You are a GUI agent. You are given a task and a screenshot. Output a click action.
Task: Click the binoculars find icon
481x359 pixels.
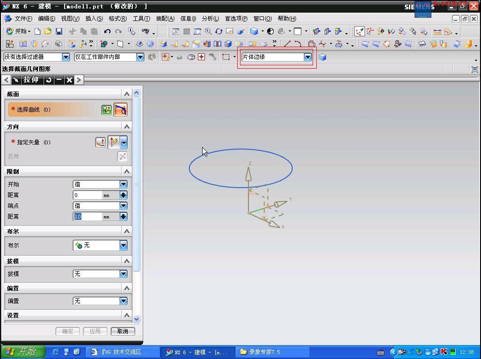pos(146,31)
